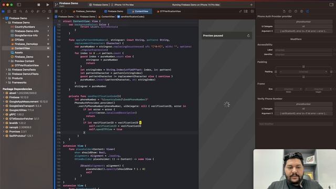Open the Breakpoint navigator icon

click(x=44, y=12)
